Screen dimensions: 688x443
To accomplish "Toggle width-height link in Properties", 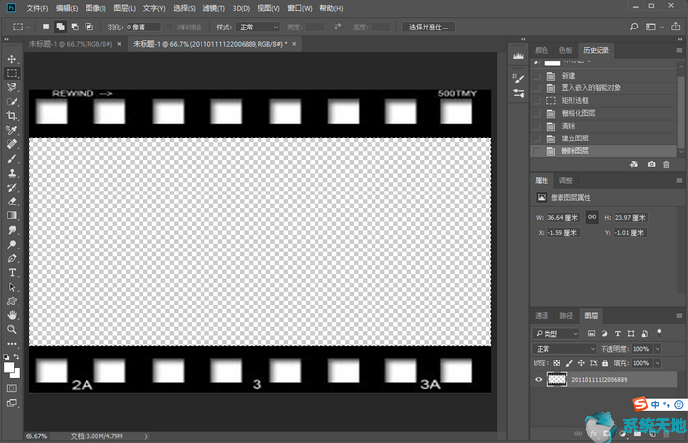I will tap(592, 217).
